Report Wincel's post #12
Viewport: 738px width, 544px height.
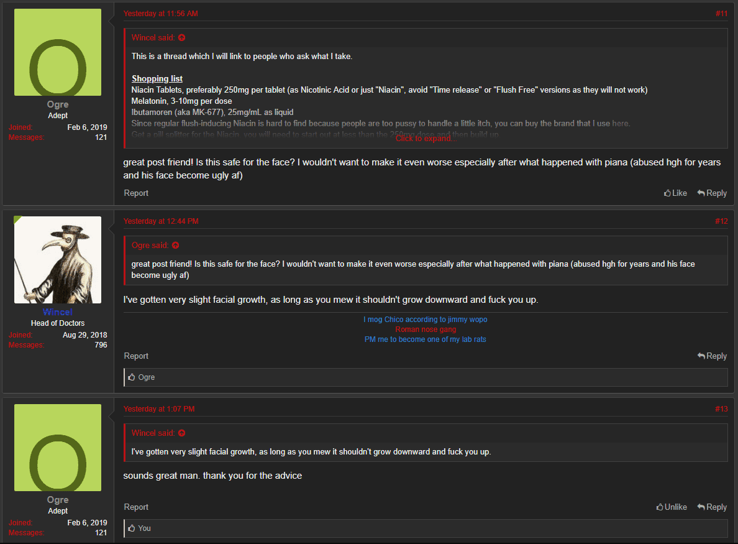click(136, 356)
